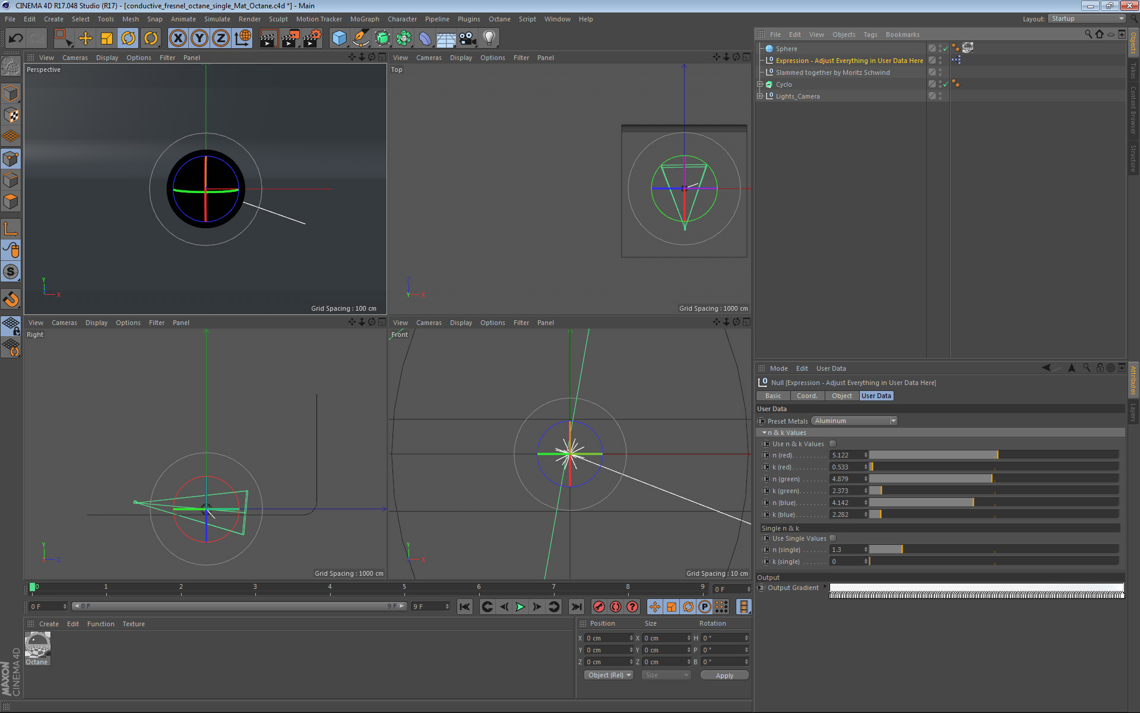Expand the Cyclo object in tree
The image size is (1140, 713).
[x=759, y=84]
